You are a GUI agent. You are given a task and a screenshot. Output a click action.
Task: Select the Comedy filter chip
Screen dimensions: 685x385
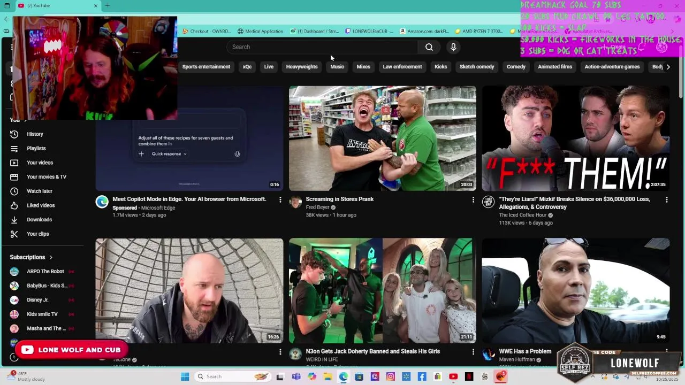click(x=516, y=67)
